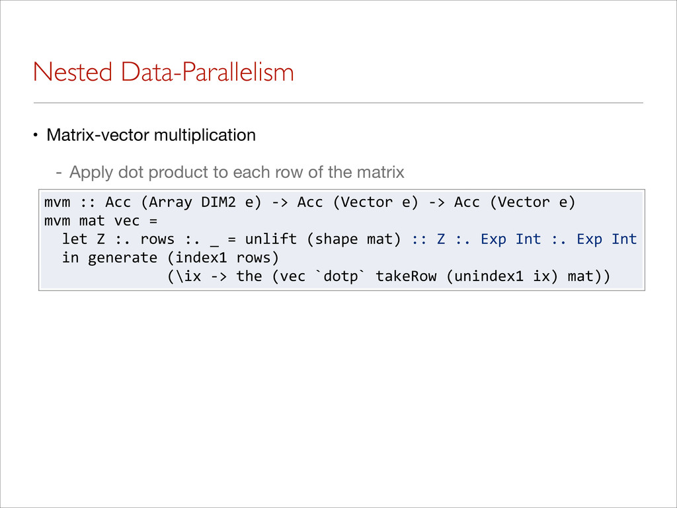Click the bullet dot before Matrix-vector

(36, 135)
